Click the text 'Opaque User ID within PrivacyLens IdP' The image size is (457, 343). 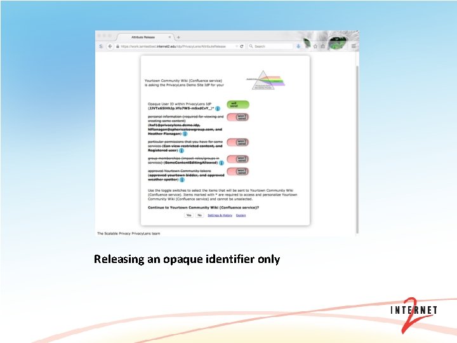click(180, 104)
